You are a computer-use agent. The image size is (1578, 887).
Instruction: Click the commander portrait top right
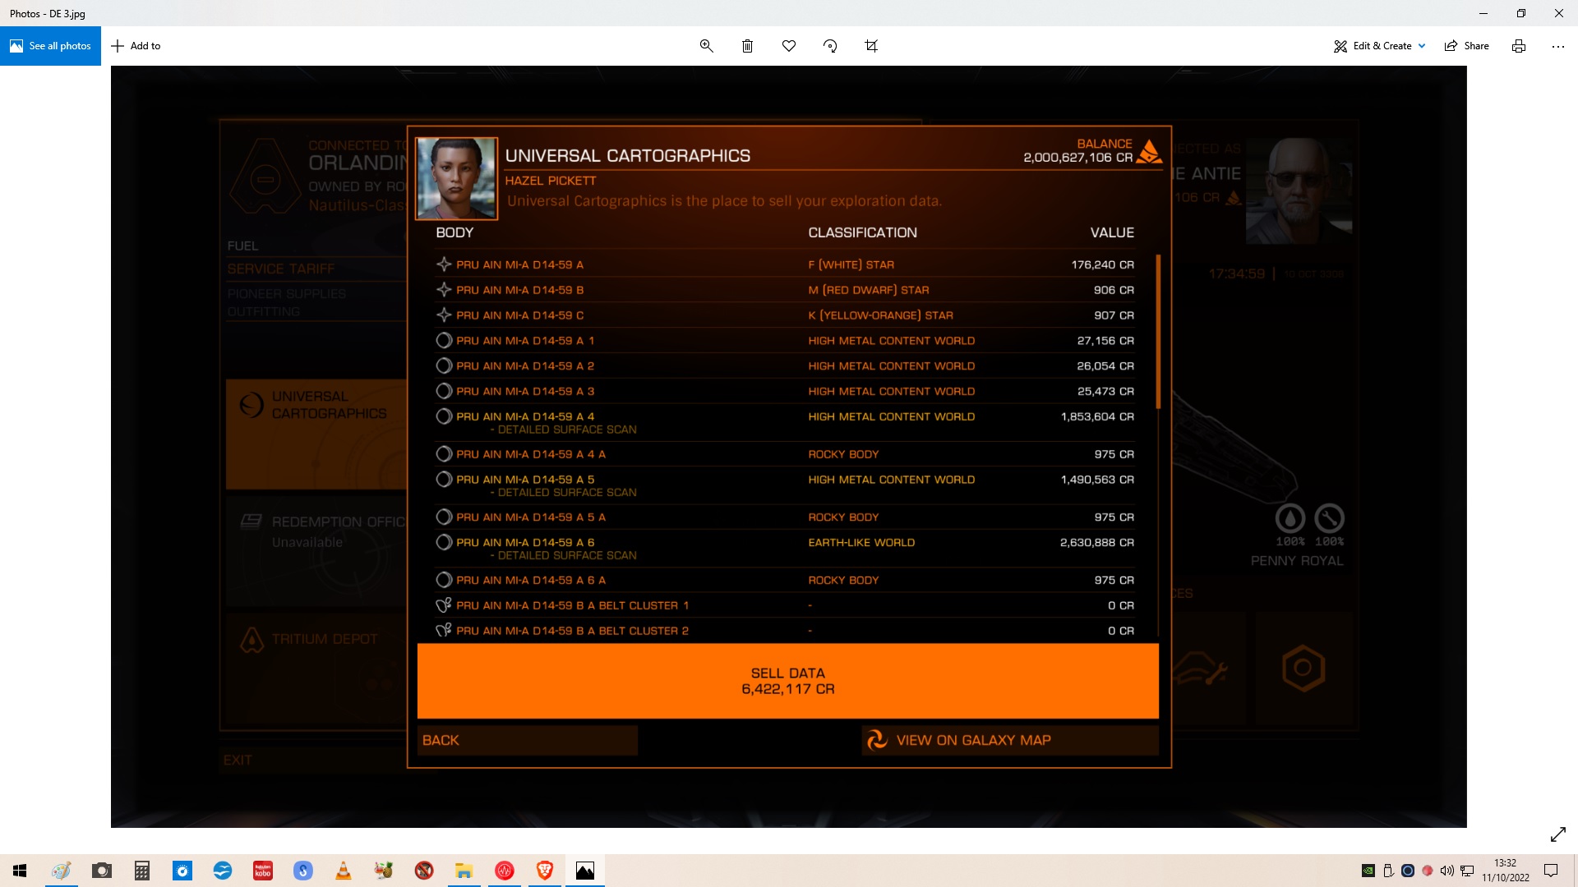pos(1299,191)
